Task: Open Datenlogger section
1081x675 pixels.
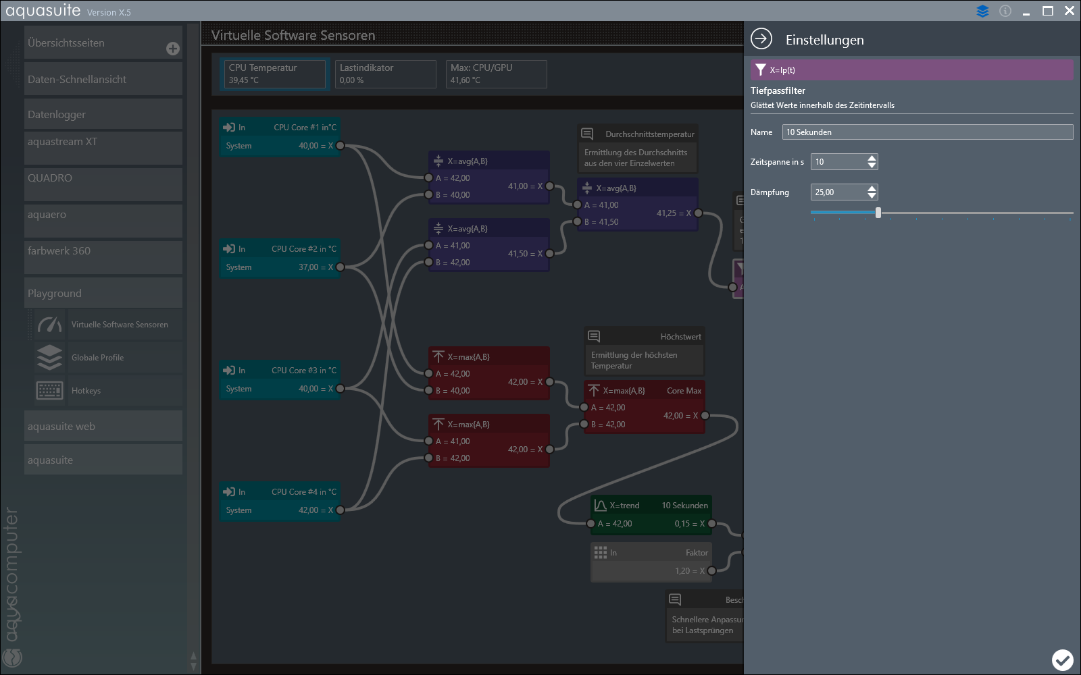Action: coord(103,114)
